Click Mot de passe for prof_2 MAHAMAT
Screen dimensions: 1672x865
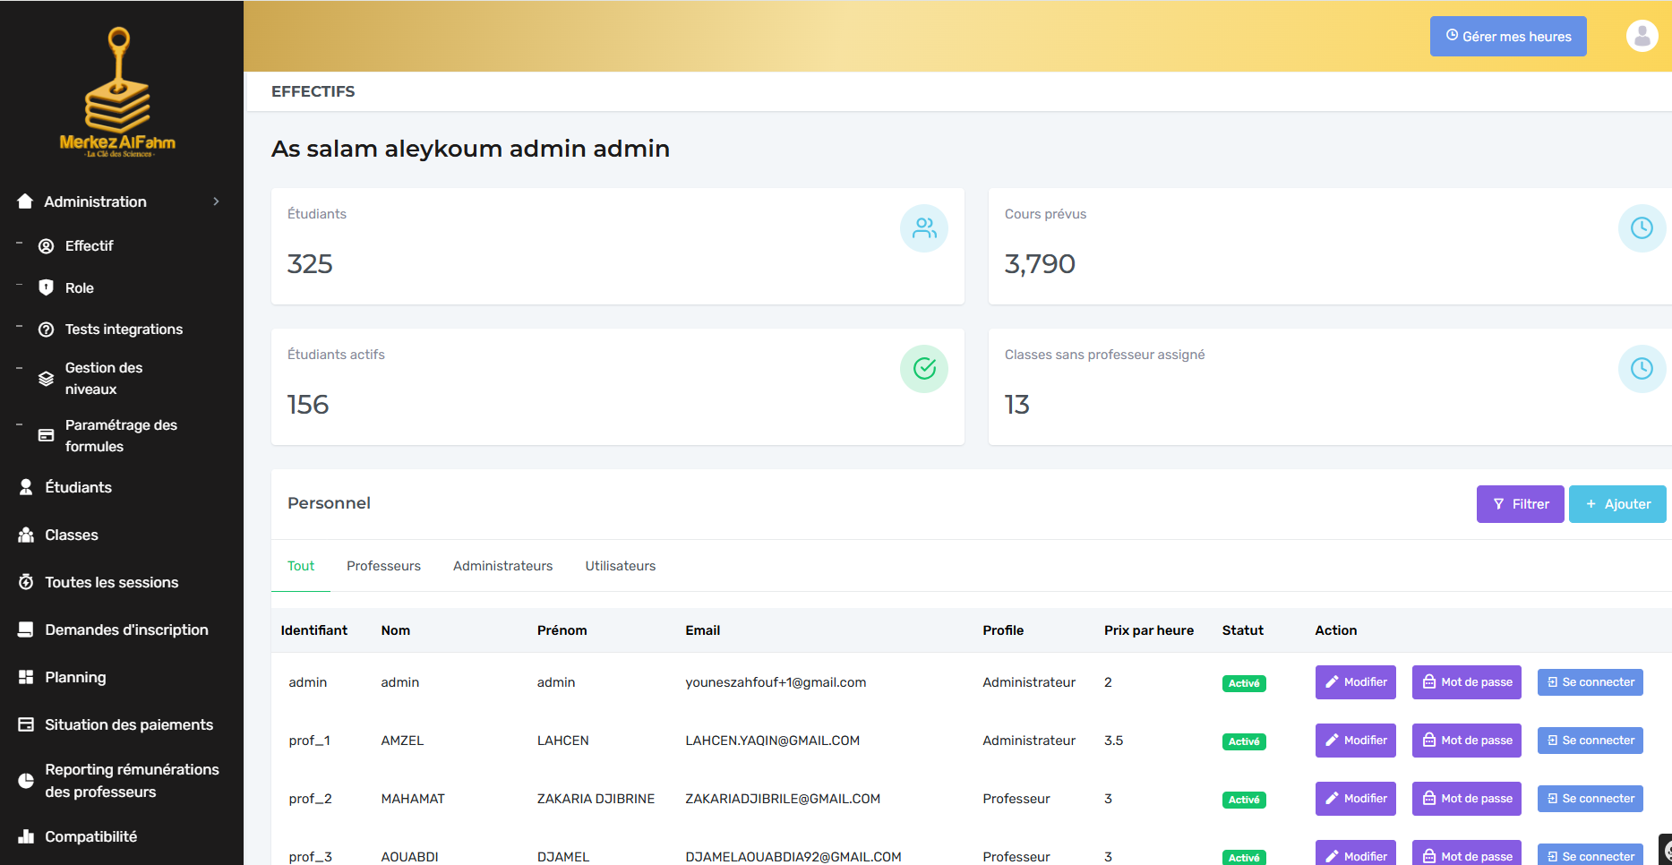tap(1466, 799)
